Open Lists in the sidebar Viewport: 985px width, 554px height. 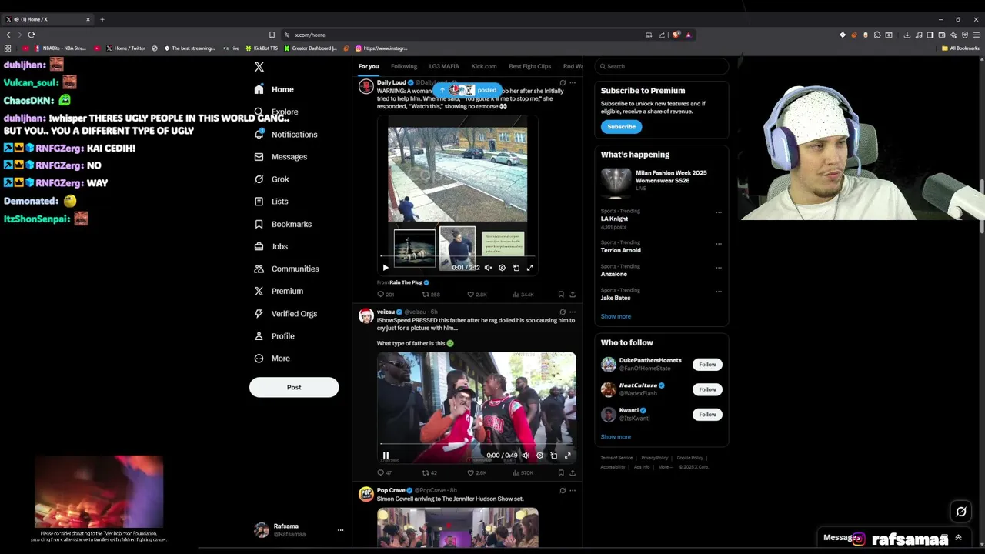271,202
